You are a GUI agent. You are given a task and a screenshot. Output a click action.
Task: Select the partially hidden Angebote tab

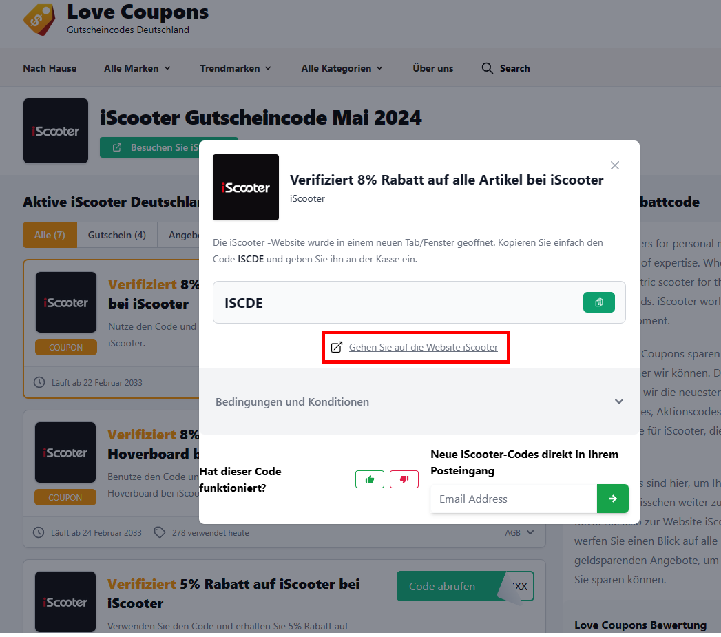[179, 235]
